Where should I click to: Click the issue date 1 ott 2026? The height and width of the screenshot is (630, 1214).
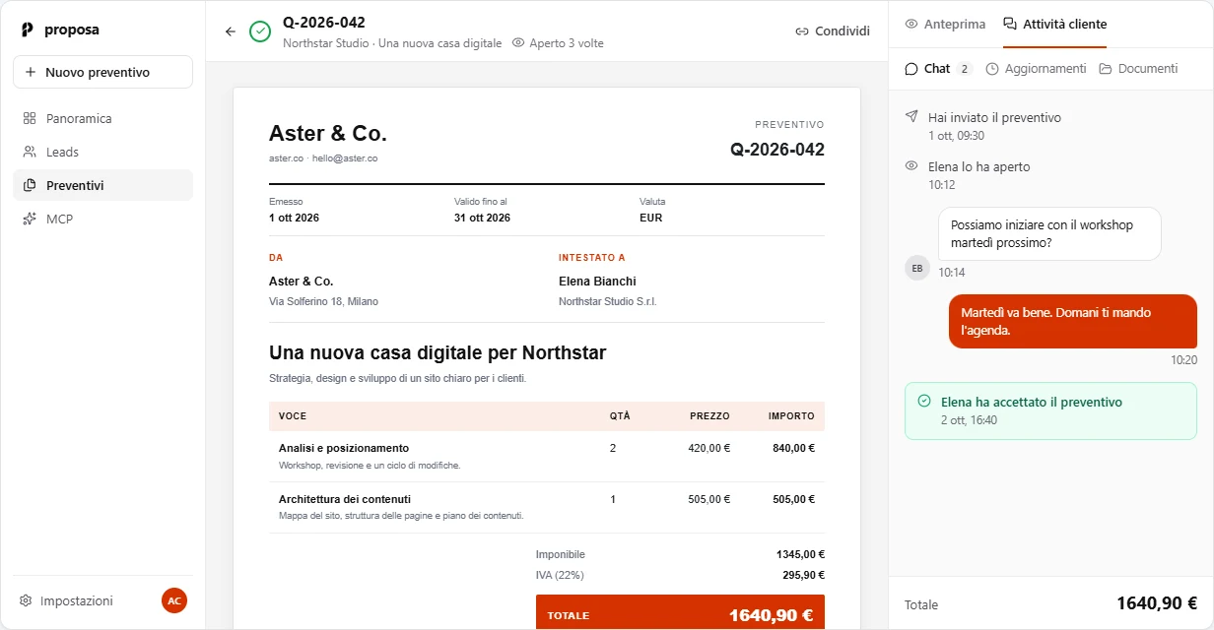pos(295,218)
